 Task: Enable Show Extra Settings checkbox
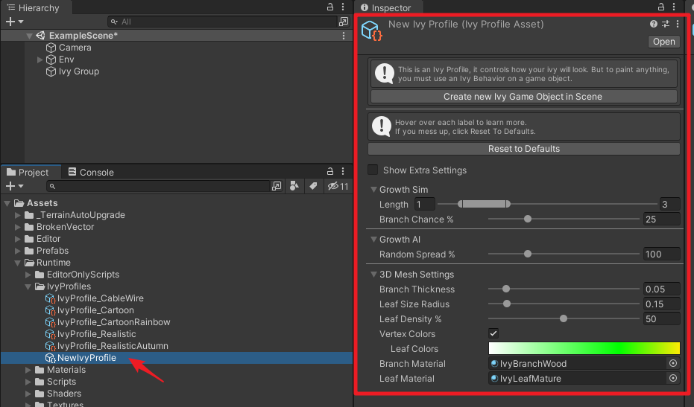[373, 170]
